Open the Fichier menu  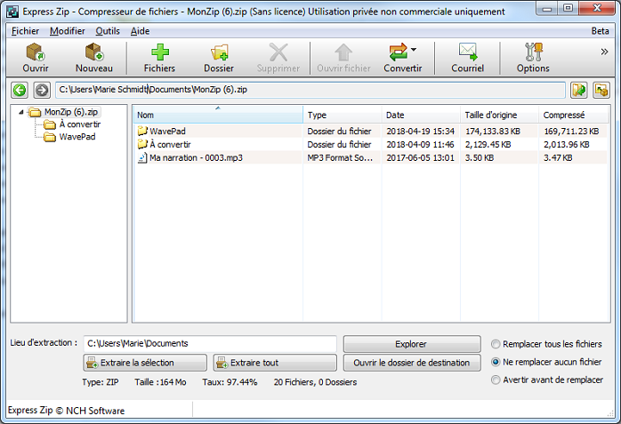pos(25,31)
